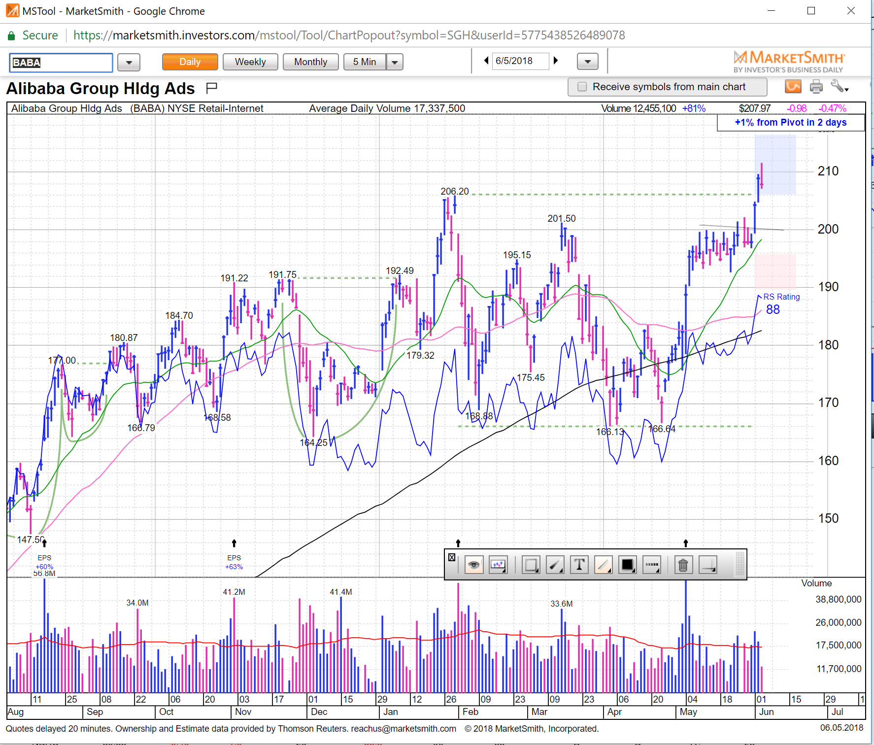Toggle the eye visibility tool in palette
The height and width of the screenshot is (745, 874).
coord(473,565)
